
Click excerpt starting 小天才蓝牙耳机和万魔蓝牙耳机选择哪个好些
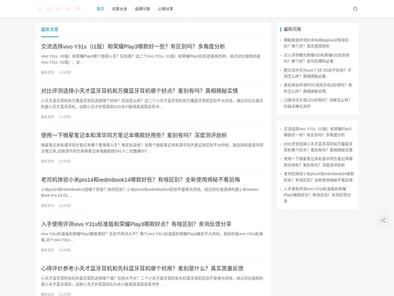click(152, 104)
